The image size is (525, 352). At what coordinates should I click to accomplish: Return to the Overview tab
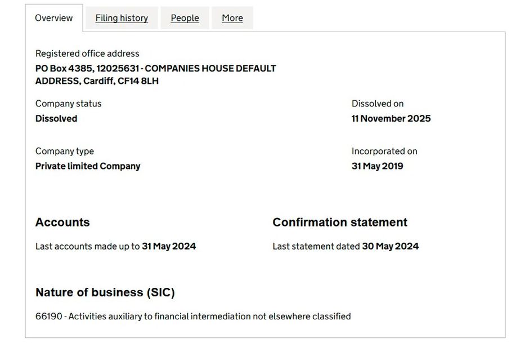pyautogui.click(x=53, y=17)
